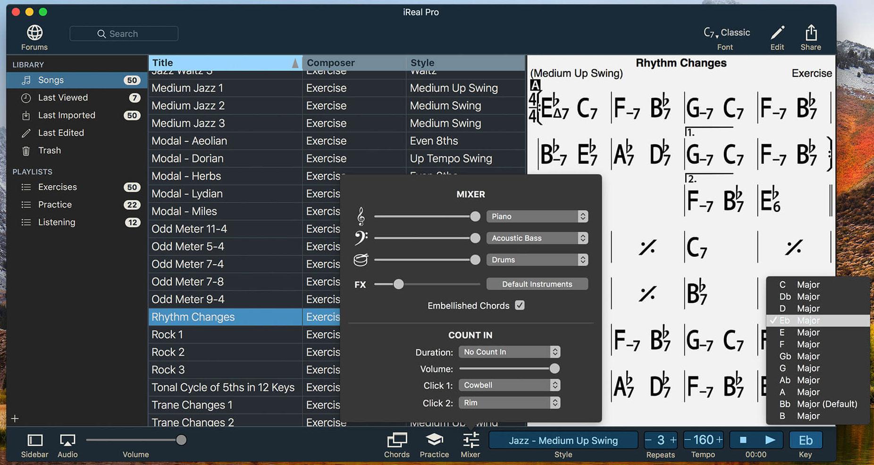Screen dimensions: 874x465
Task: Click the bass clef mixer icon
Action: pyautogui.click(x=361, y=238)
